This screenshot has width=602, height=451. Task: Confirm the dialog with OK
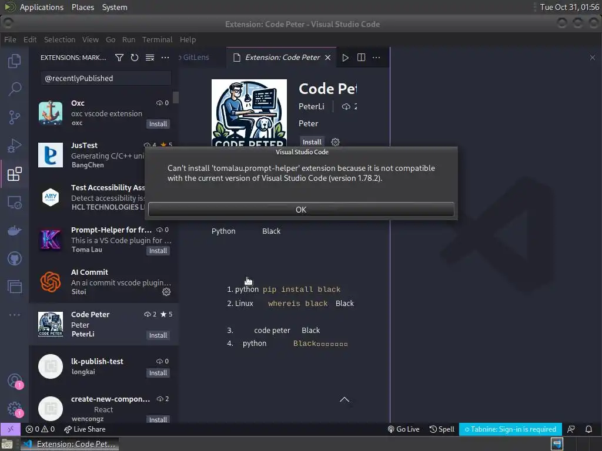click(301, 210)
